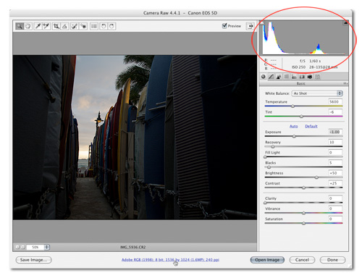Click the Open Image button
The image size is (362, 278).
click(267, 260)
